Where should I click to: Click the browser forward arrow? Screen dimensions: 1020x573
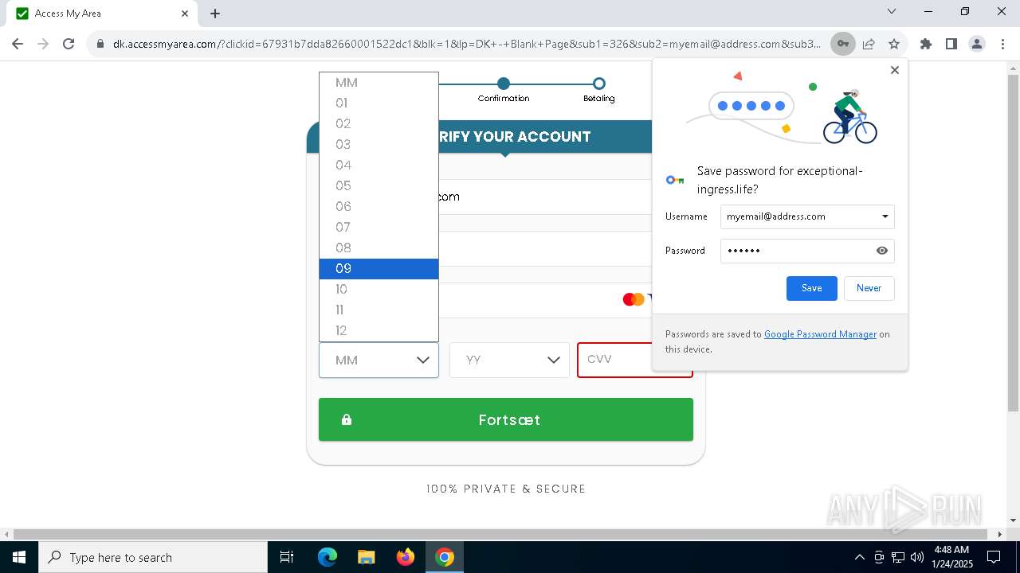coord(43,44)
